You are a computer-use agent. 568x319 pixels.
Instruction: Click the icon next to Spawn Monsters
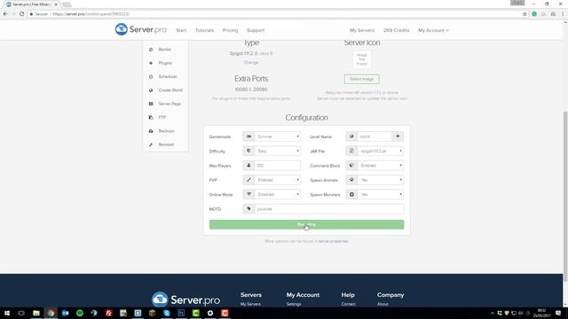click(x=351, y=194)
